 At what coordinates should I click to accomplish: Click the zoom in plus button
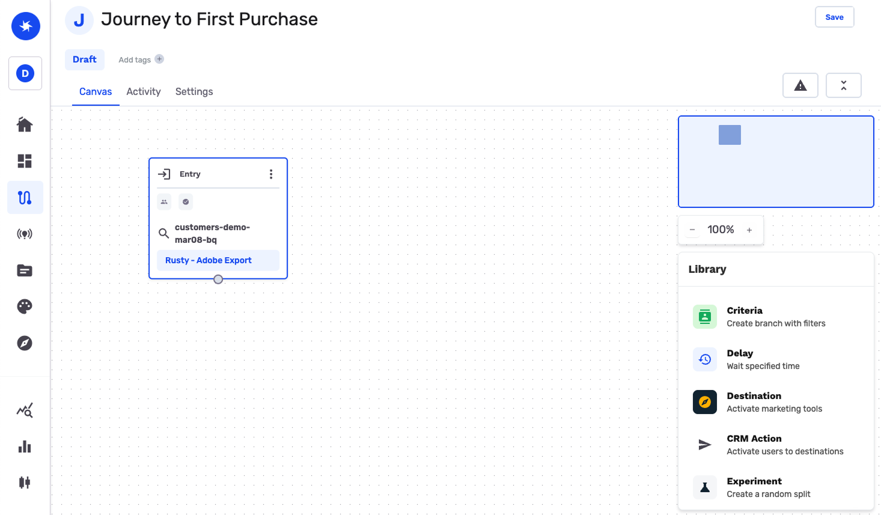(749, 230)
